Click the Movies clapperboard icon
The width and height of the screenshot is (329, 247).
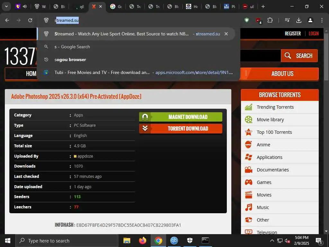pos(248,195)
